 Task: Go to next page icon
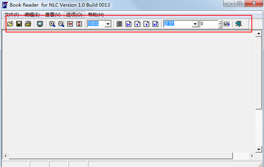146,24
